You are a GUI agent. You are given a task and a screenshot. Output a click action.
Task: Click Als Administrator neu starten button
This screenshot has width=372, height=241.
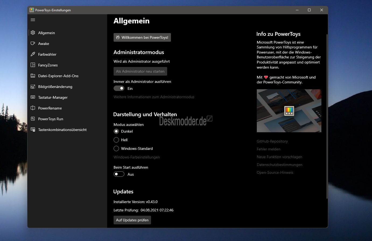[140, 71]
